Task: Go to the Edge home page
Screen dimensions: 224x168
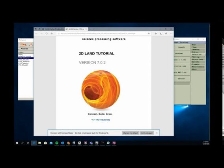Action: click(x=52, y=34)
